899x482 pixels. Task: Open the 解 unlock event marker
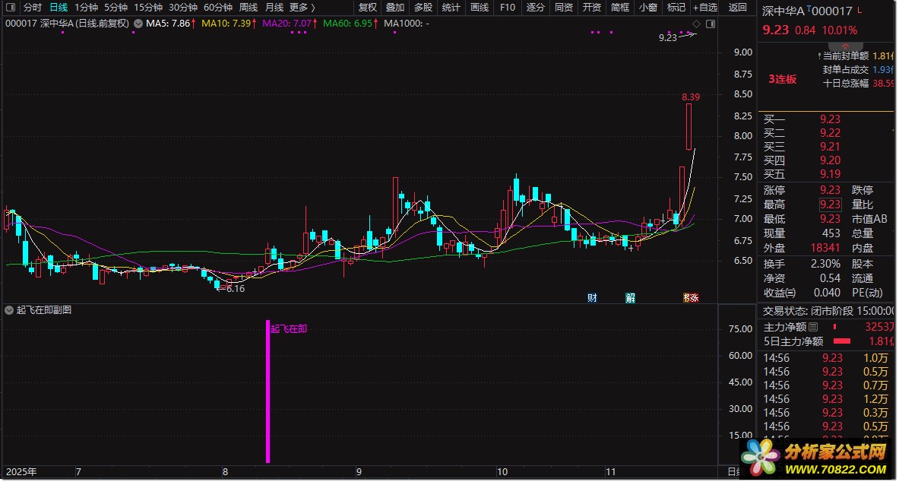(630, 298)
